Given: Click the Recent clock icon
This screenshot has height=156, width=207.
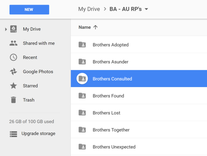Looking at the screenshot, I should (13, 57).
